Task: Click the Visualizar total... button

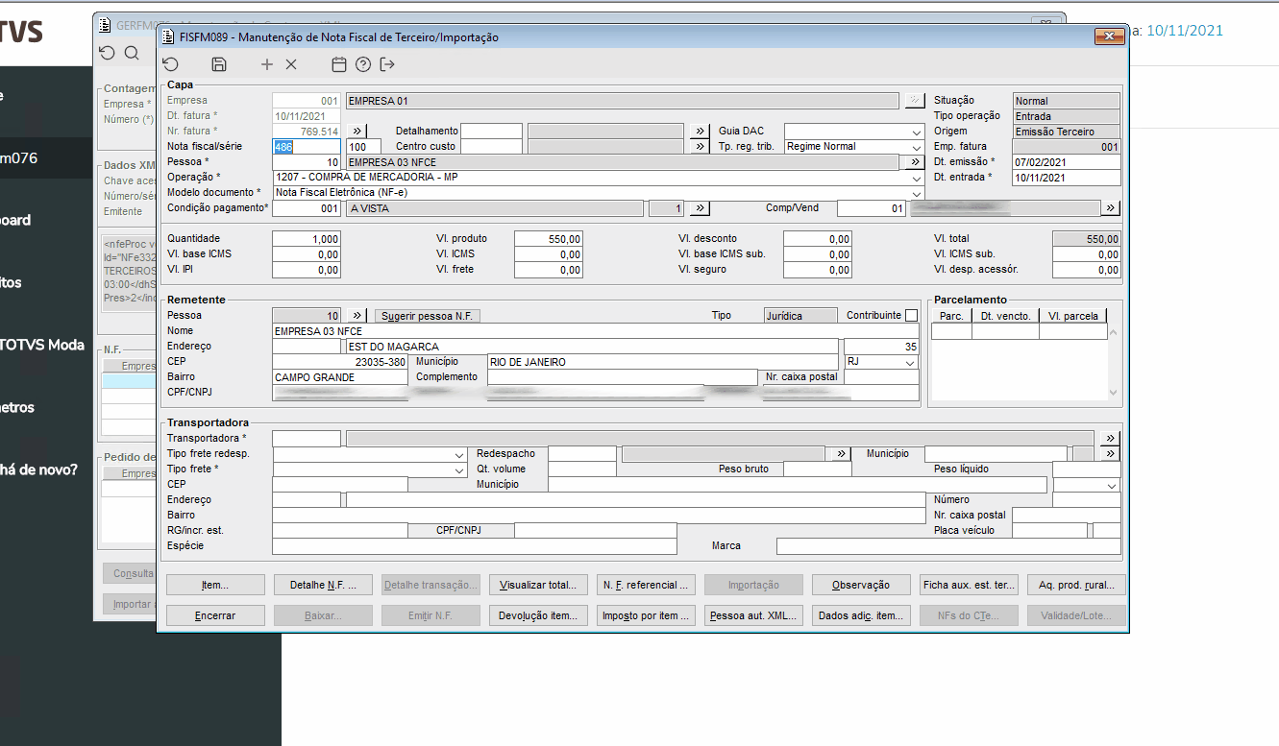Action: [538, 585]
